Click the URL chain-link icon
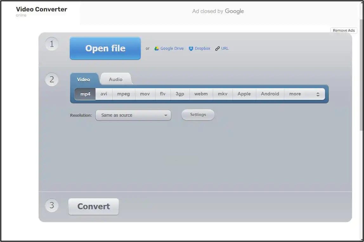This screenshot has height=242, width=364. (217, 49)
